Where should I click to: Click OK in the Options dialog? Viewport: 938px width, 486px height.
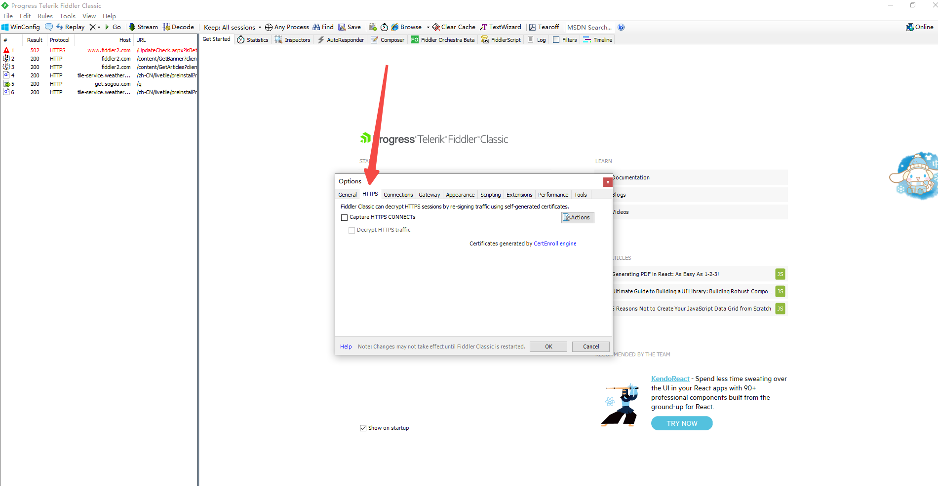[x=548, y=347]
